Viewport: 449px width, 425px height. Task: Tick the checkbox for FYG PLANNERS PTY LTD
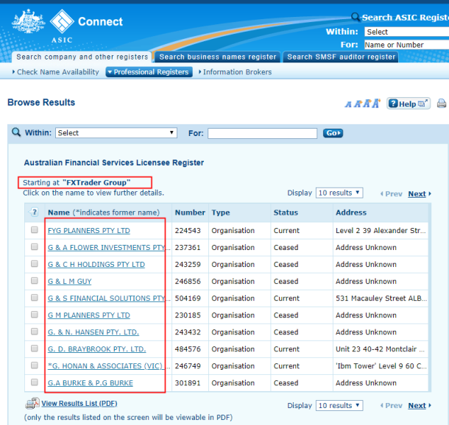coord(34,230)
